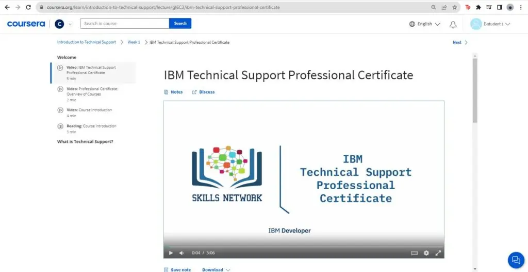This screenshot has height=272, width=528.
Task: Toggle the browser side panel icon
Action: pos(499,7)
